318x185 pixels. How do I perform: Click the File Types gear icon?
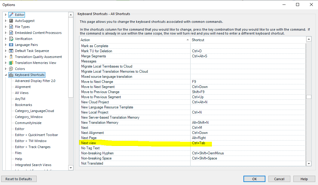point(11,27)
